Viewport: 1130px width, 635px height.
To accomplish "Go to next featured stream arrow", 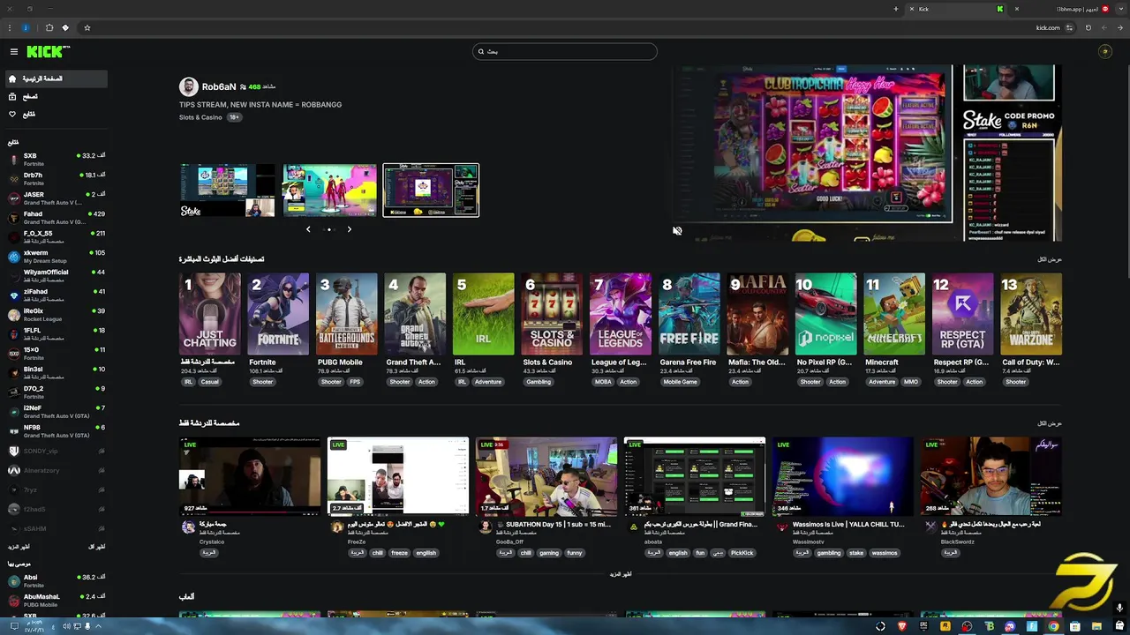I will [x=349, y=229].
